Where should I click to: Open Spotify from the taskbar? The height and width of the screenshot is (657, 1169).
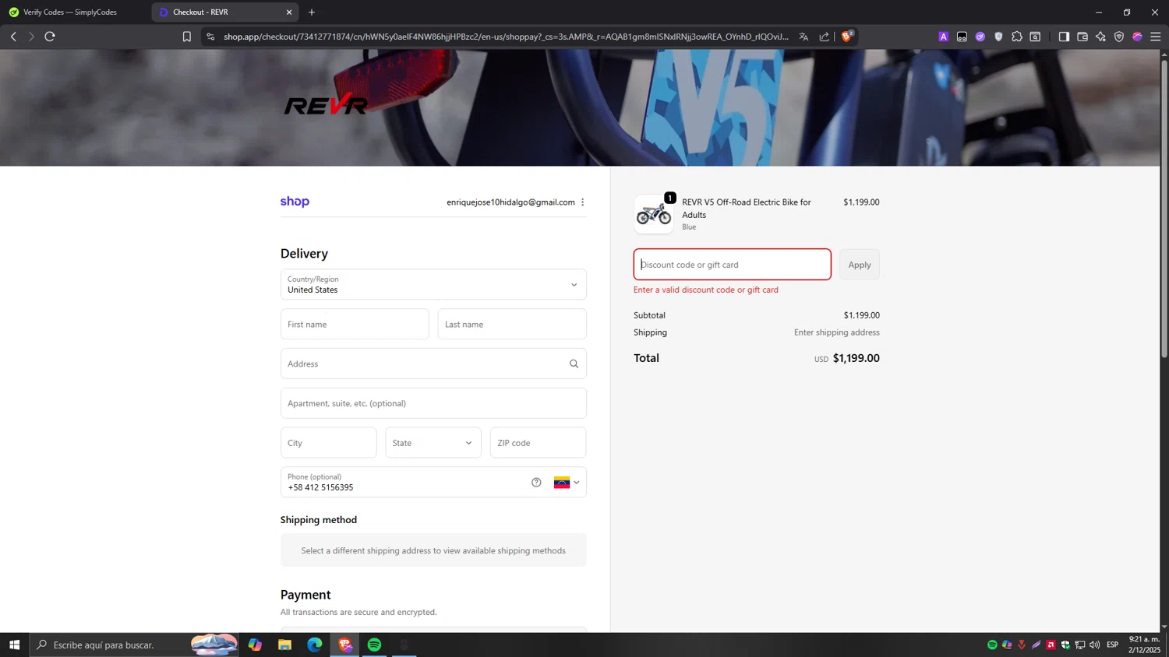coord(374,645)
